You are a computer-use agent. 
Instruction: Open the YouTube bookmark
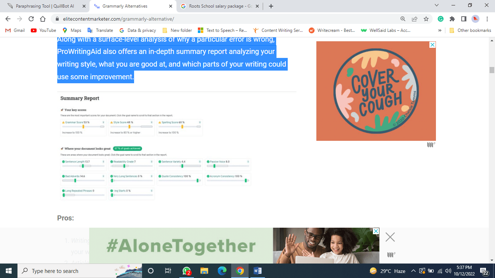click(43, 30)
